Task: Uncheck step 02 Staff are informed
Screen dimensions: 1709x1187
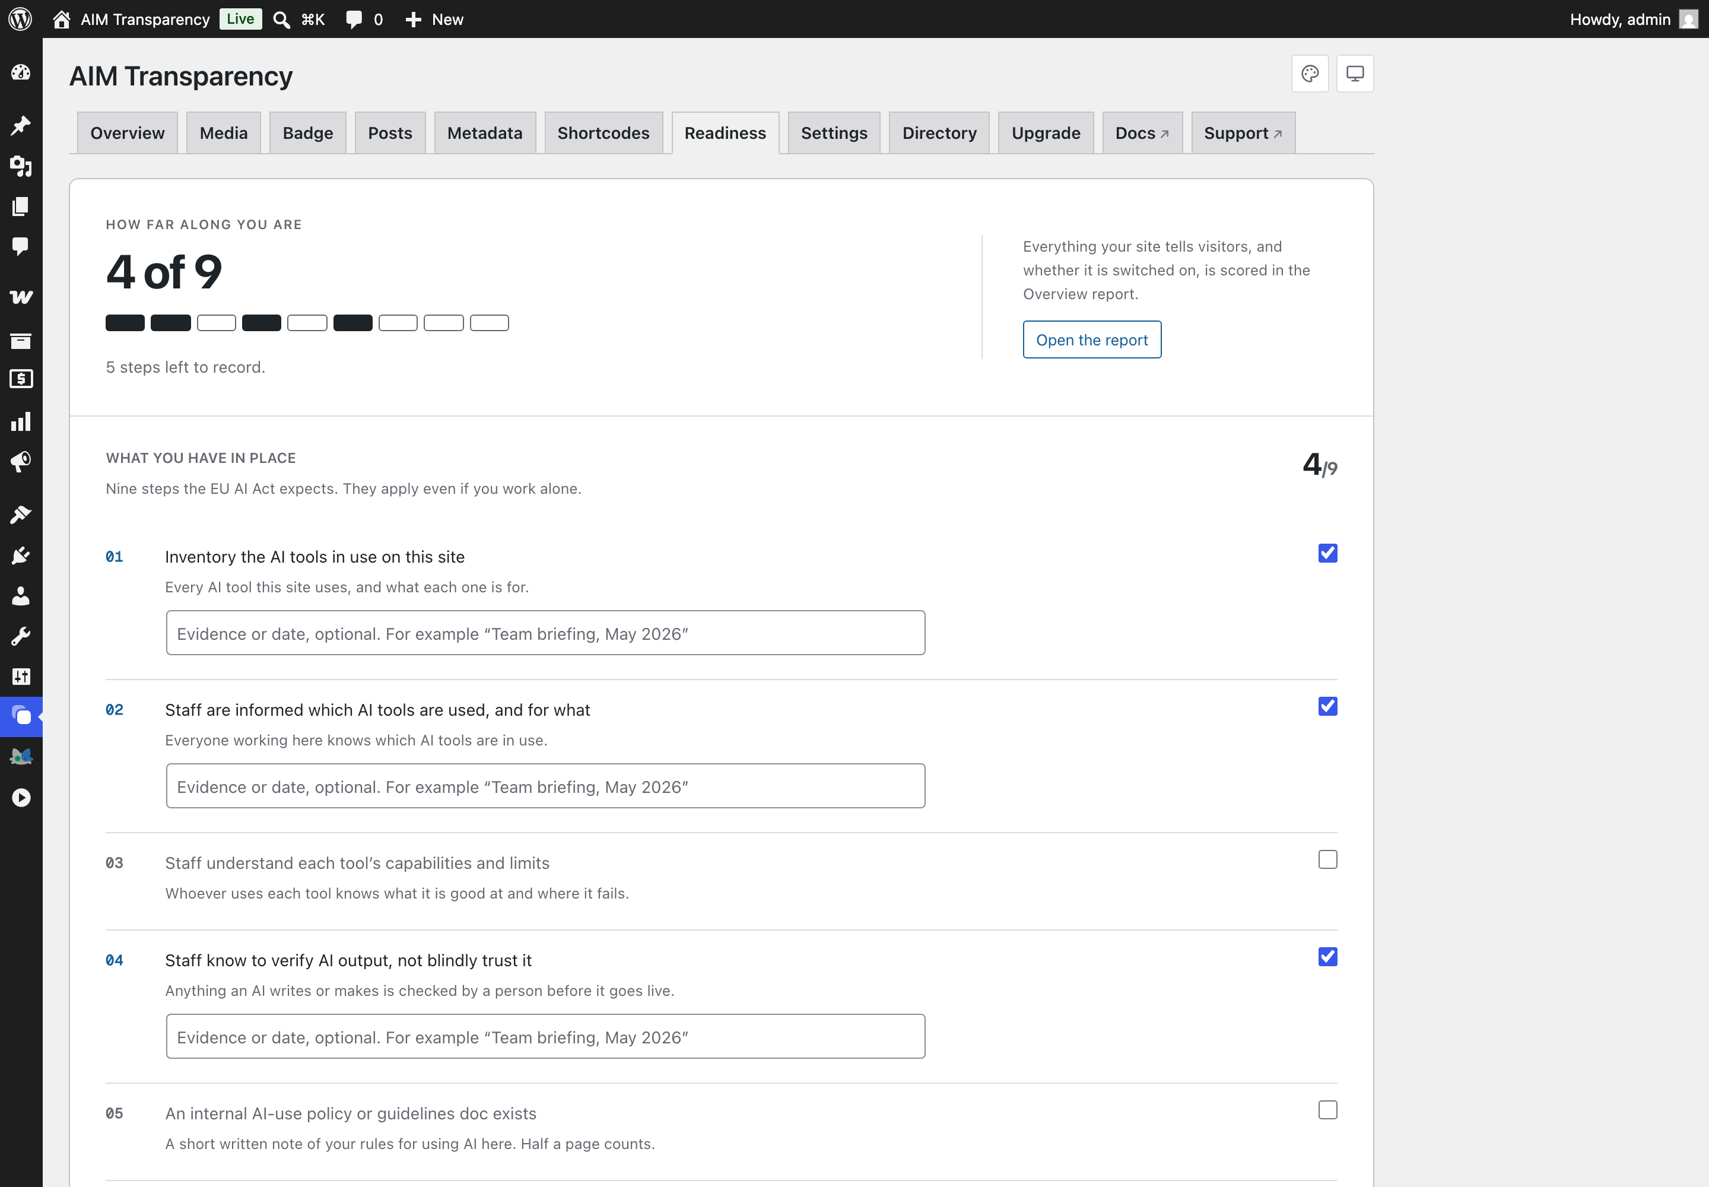Action: [1327, 706]
